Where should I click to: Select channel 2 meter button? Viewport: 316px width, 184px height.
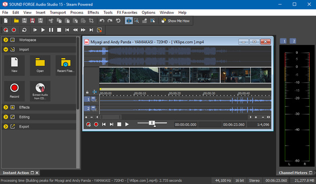[x=293, y=41]
